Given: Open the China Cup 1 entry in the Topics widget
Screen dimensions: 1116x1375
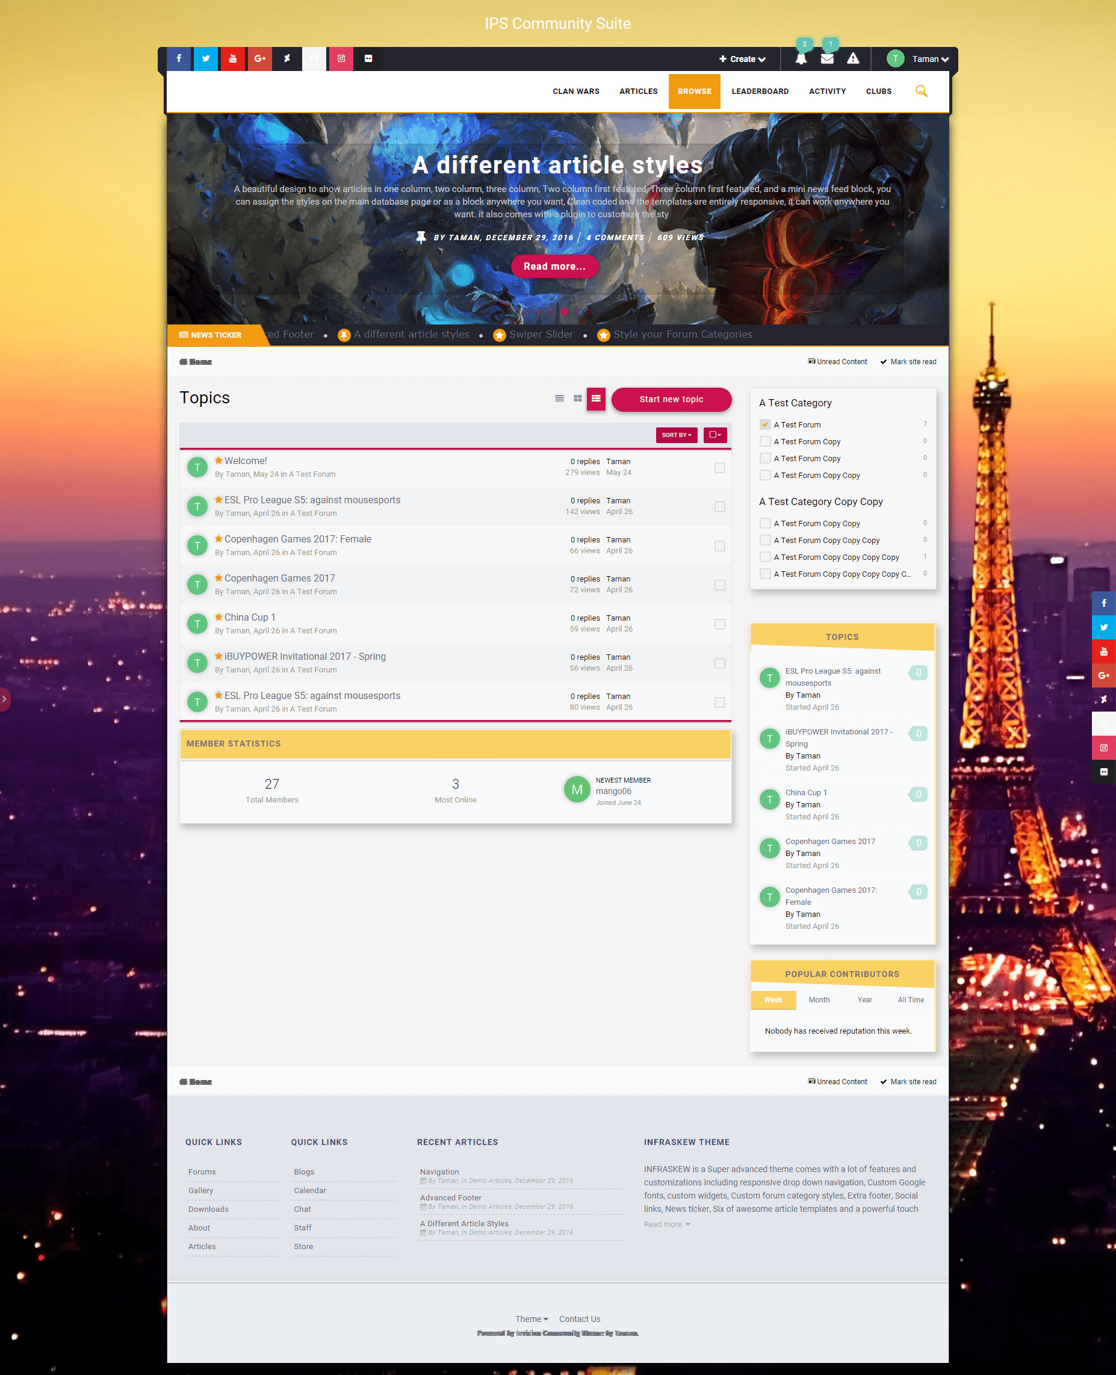Looking at the screenshot, I should [x=806, y=793].
